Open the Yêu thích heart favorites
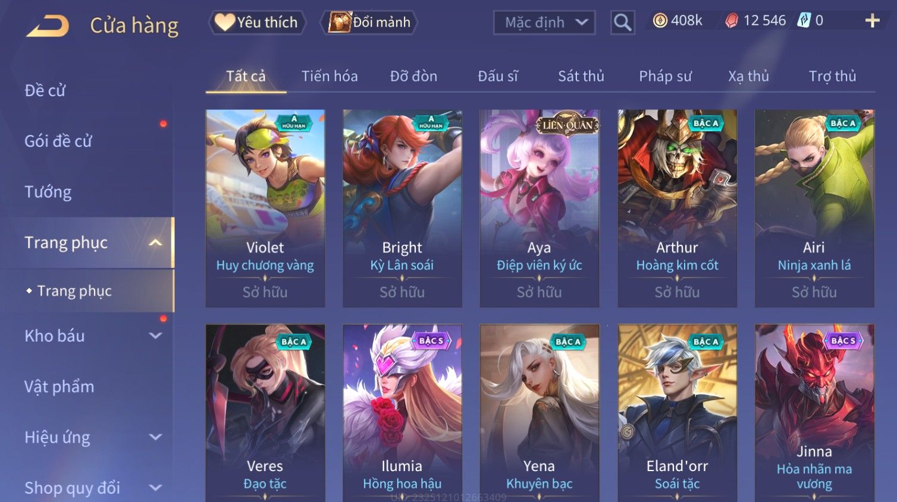This screenshot has width=897, height=502. coord(257,23)
